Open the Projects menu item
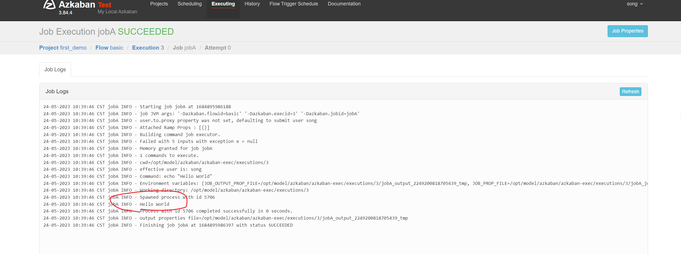681x254 pixels. tap(159, 4)
